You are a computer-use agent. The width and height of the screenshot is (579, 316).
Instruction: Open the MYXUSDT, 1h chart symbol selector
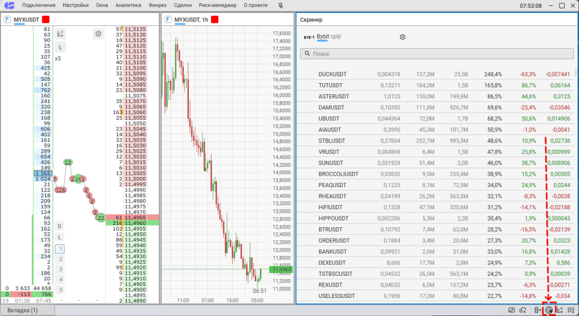[191, 19]
